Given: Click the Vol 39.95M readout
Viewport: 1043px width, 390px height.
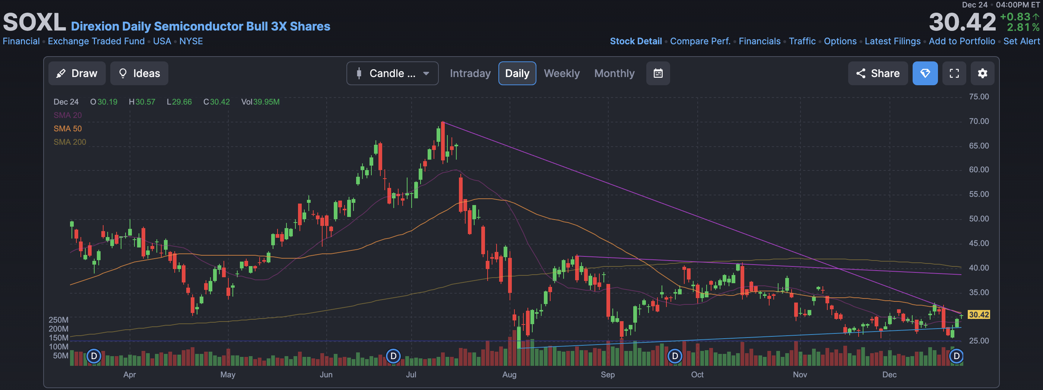Looking at the screenshot, I should point(260,102).
